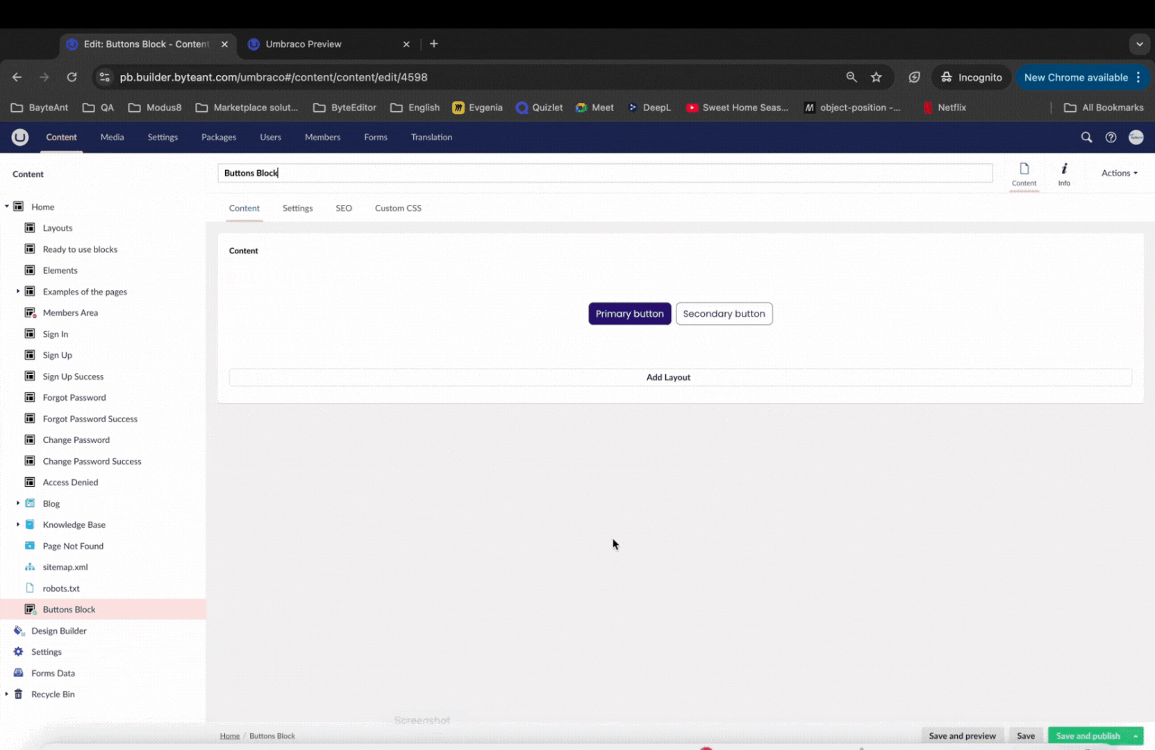Click the Umbraco logo icon
This screenshot has height=750, width=1155.
click(20, 137)
